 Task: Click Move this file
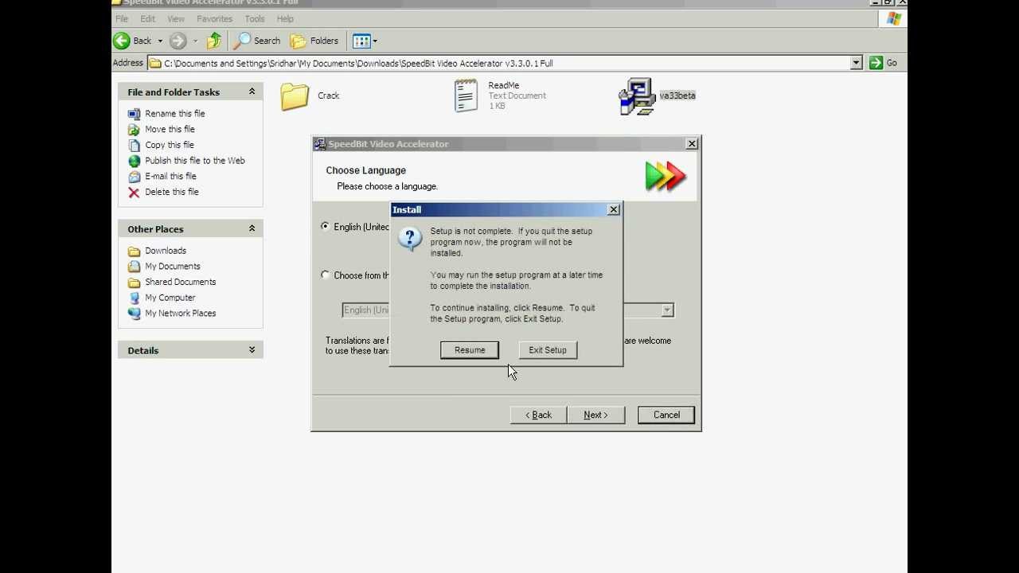170,129
